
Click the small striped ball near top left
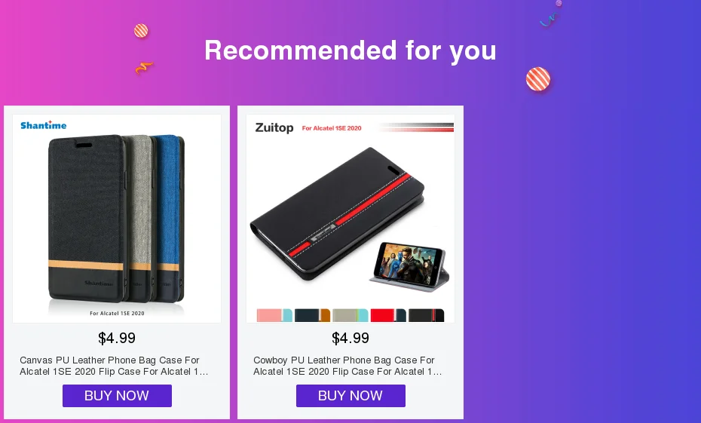pos(141,31)
